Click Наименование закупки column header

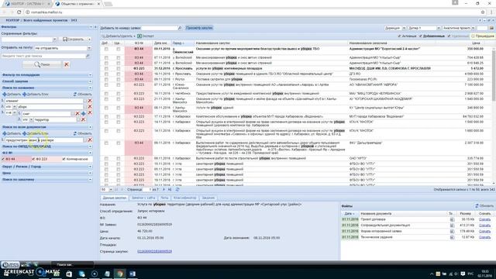(x=270, y=43)
